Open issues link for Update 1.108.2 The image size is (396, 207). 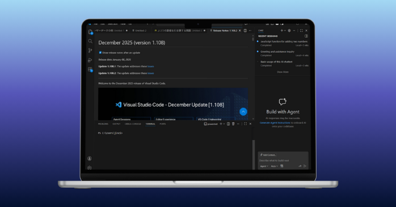(151, 73)
